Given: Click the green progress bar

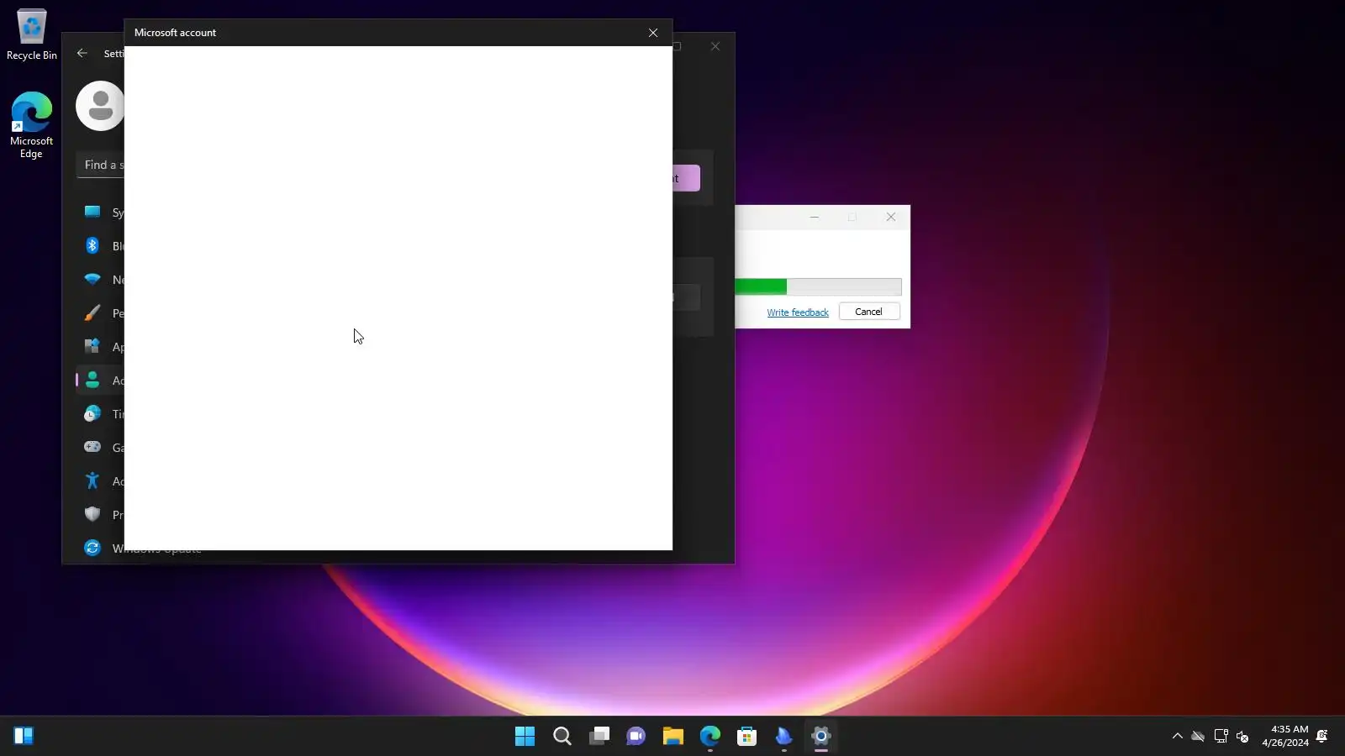Looking at the screenshot, I should [818, 287].
